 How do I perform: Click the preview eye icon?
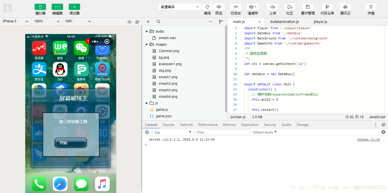coord(219,7)
